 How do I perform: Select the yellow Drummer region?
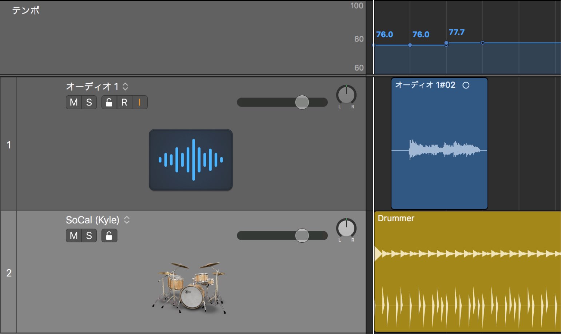coord(467,271)
